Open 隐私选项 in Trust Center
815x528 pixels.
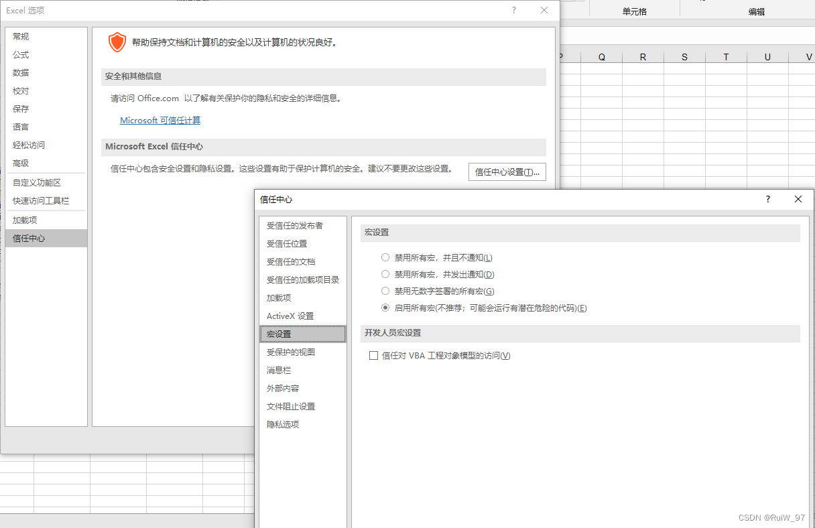click(282, 424)
